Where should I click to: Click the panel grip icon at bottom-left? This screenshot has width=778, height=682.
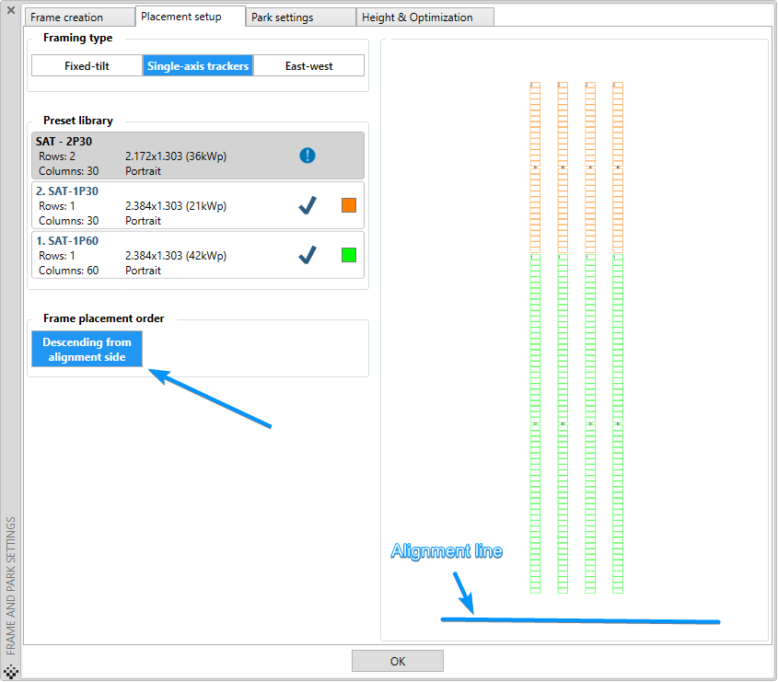click(11, 672)
